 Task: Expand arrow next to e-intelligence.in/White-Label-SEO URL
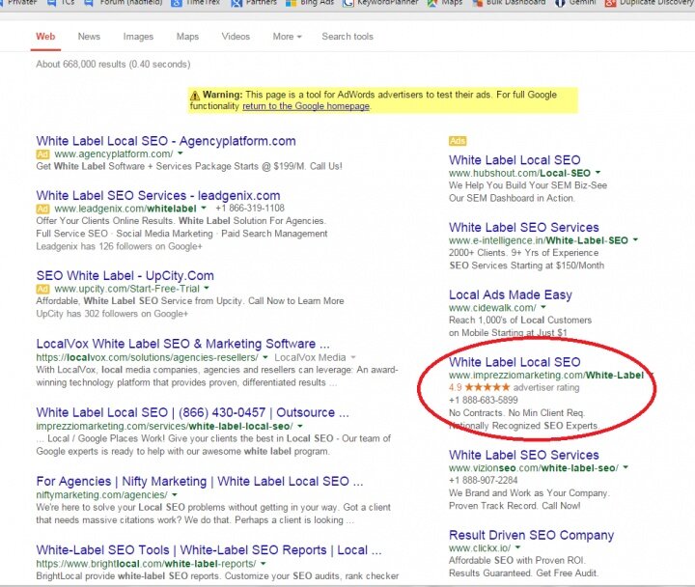point(635,239)
